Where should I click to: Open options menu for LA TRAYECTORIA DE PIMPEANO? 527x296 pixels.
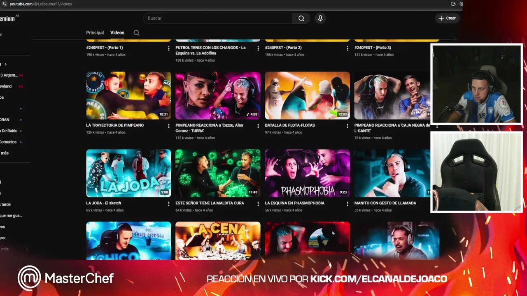coord(169,126)
